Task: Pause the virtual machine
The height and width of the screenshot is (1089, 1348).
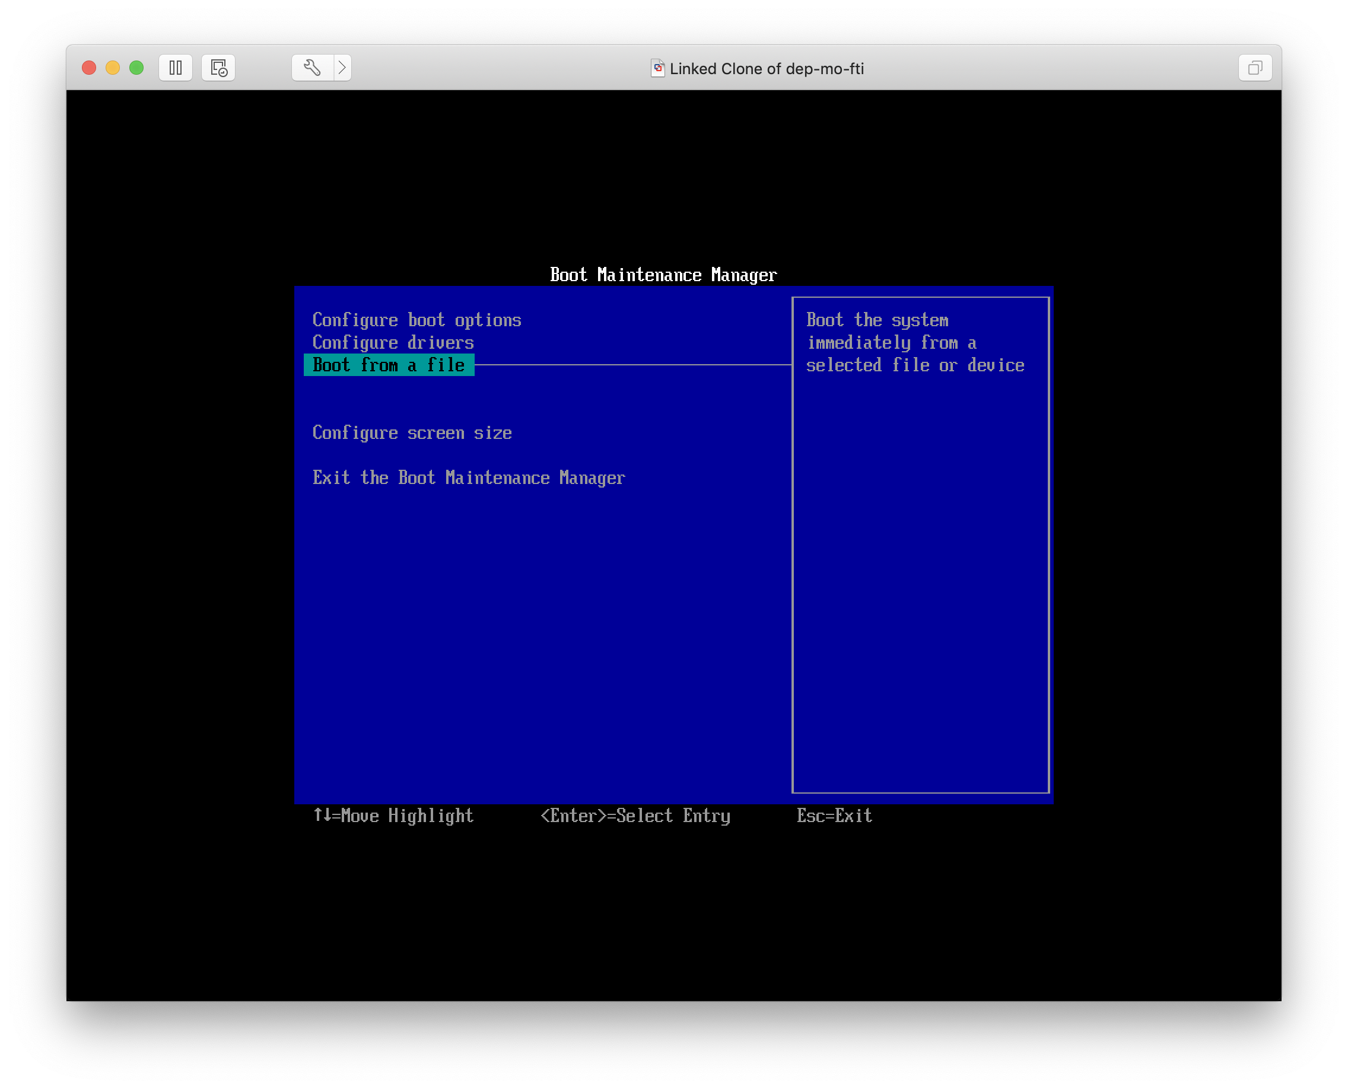Action: pos(176,68)
